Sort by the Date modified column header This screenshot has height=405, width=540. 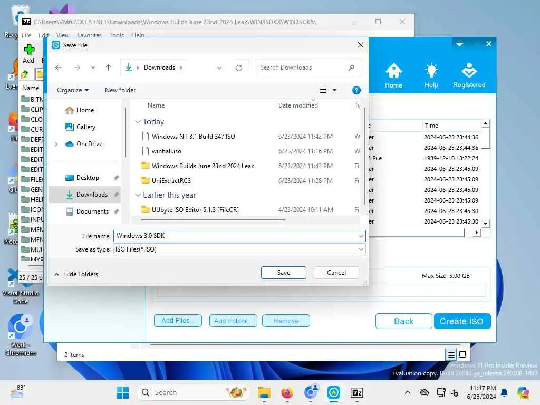click(x=298, y=105)
